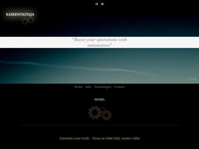The height and width of the screenshot is (149, 199).
Task: Open the Contact menu item
Action: tap(119, 87)
